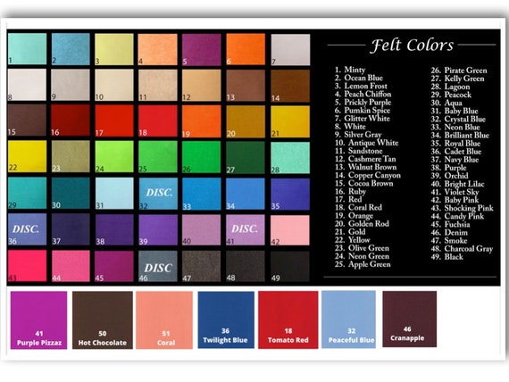Image resolution: width=509 pixels, height=382 pixels.
Task: Pick the Shocking Pink swatch numbered 43
Action: (x=28, y=265)
